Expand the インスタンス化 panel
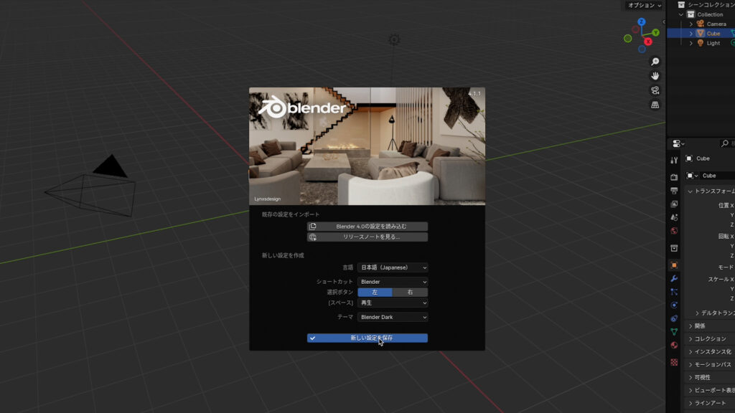Viewport: 735px width, 413px height. tap(690, 351)
